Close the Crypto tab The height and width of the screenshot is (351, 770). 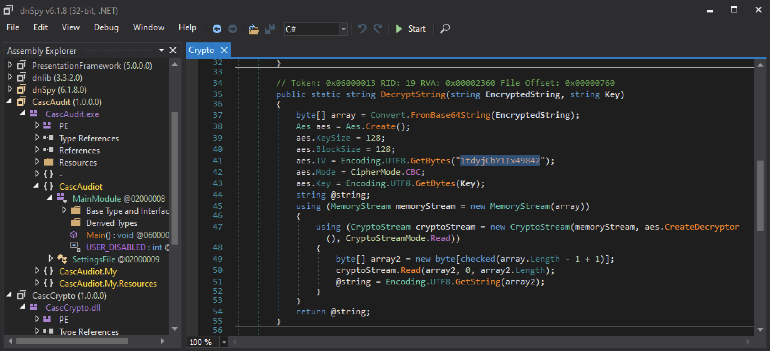point(224,51)
